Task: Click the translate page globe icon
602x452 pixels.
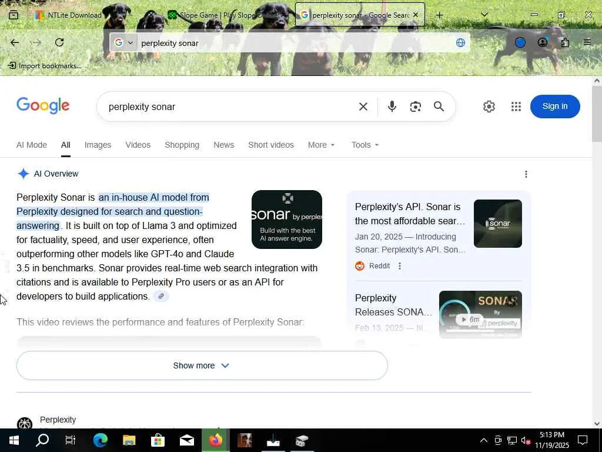Action: click(460, 42)
